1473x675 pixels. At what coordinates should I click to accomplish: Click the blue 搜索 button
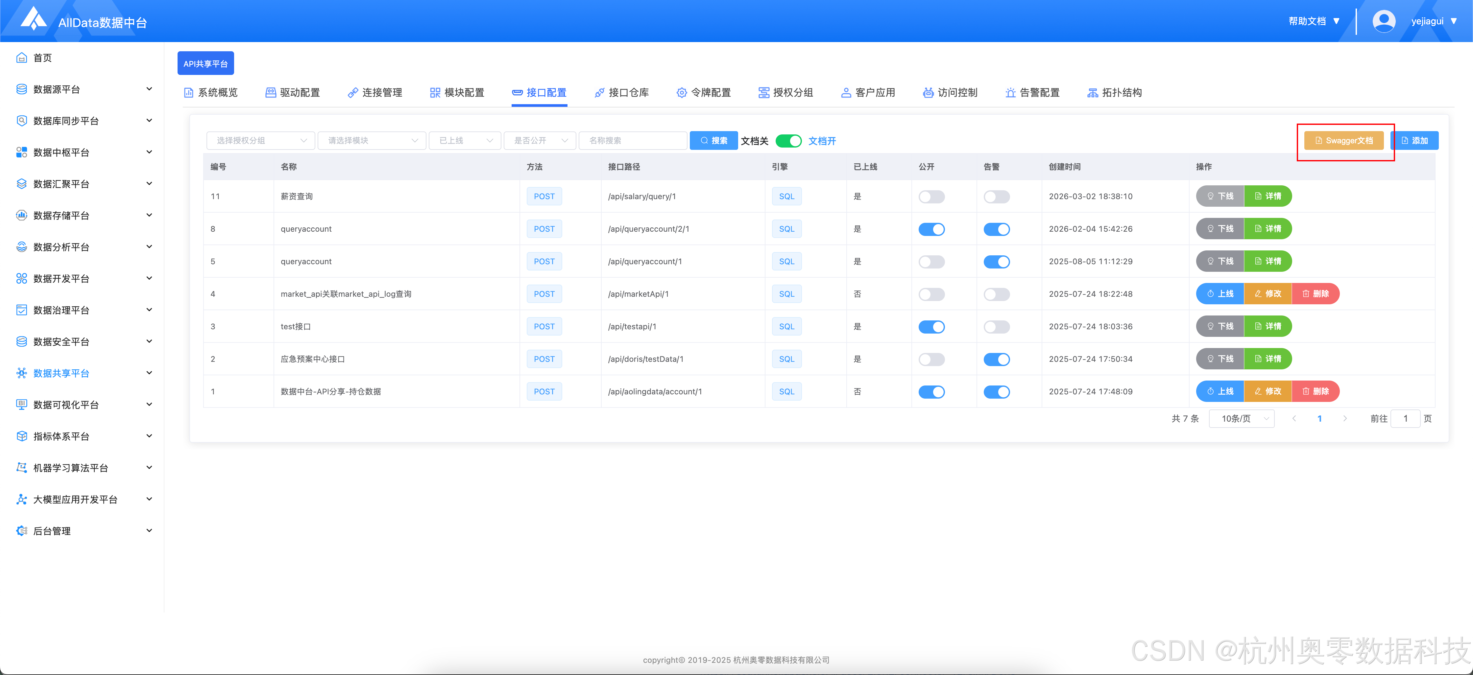[713, 141]
